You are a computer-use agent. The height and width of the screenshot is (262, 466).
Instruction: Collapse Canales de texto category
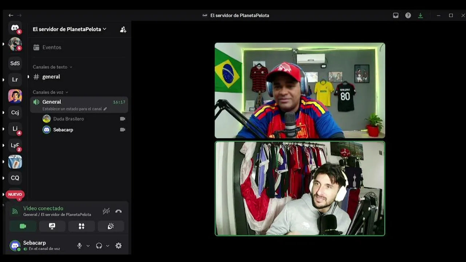pyautogui.click(x=52, y=67)
